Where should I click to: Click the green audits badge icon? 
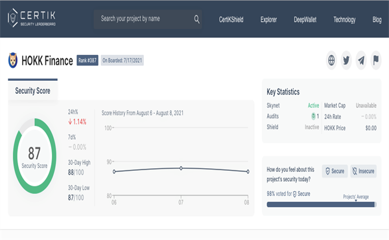click(x=313, y=116)
